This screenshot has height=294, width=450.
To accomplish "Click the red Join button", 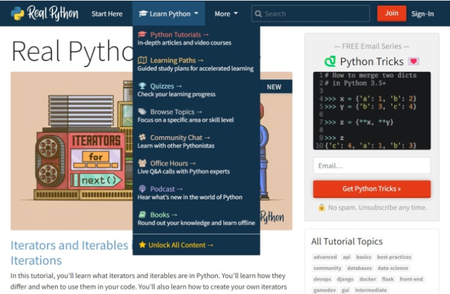I will point(391,13).
